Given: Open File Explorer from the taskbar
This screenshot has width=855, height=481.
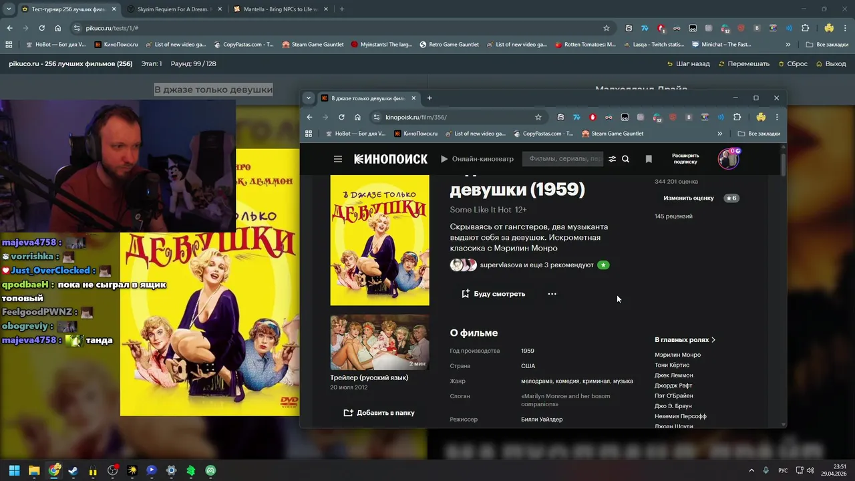Looking at the screenshot, I should click(x=34, y=470).
